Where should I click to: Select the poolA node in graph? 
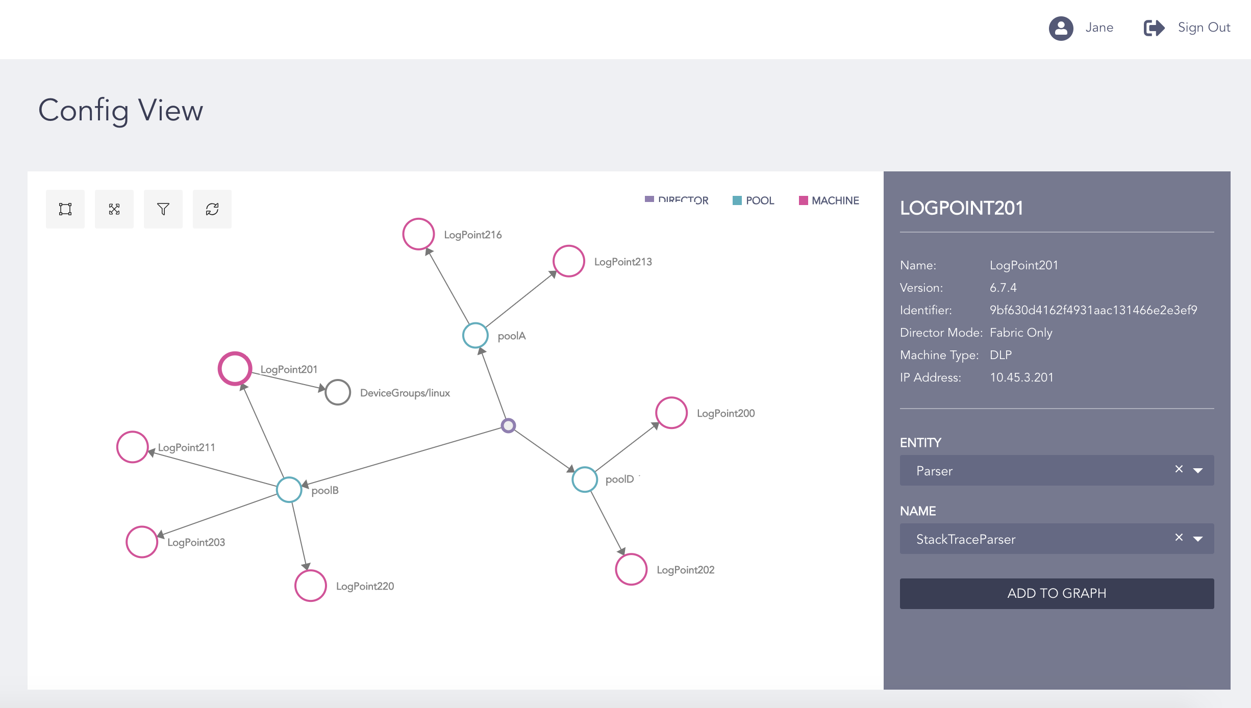point(476,336)
